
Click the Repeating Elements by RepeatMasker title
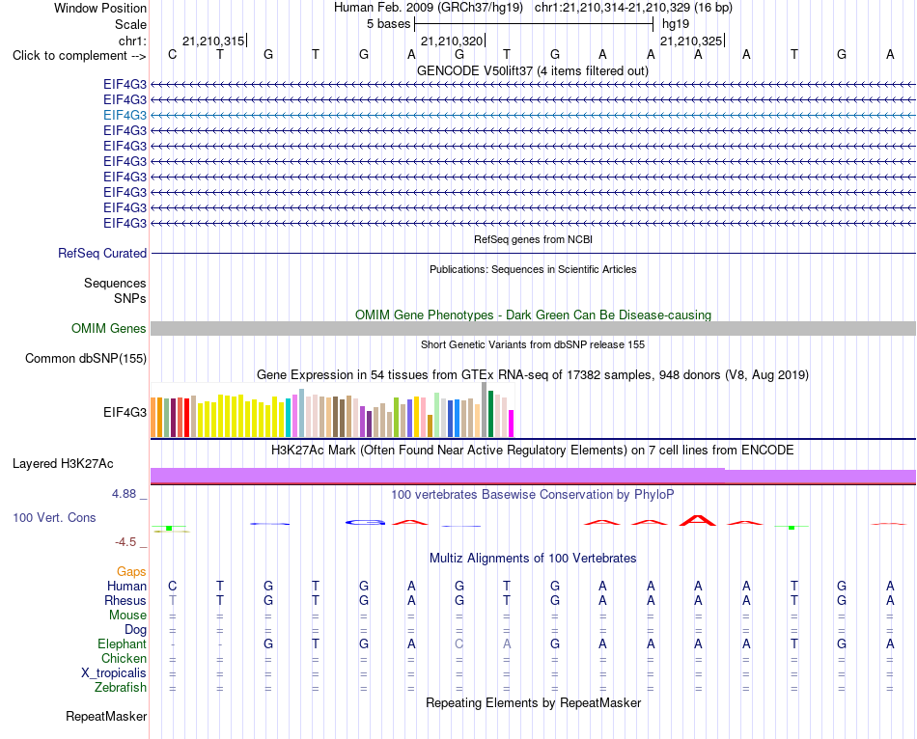click(x=533, y=702)
